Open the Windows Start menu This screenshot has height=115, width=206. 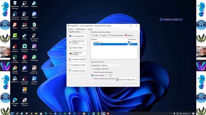pos(12,114)
